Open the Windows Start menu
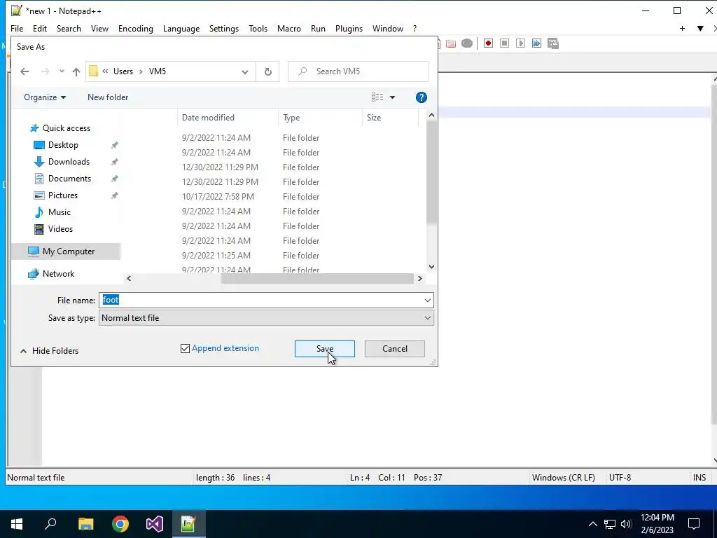Screen dimensions: 717x538 pyautogui.click(x=17, y=524)
